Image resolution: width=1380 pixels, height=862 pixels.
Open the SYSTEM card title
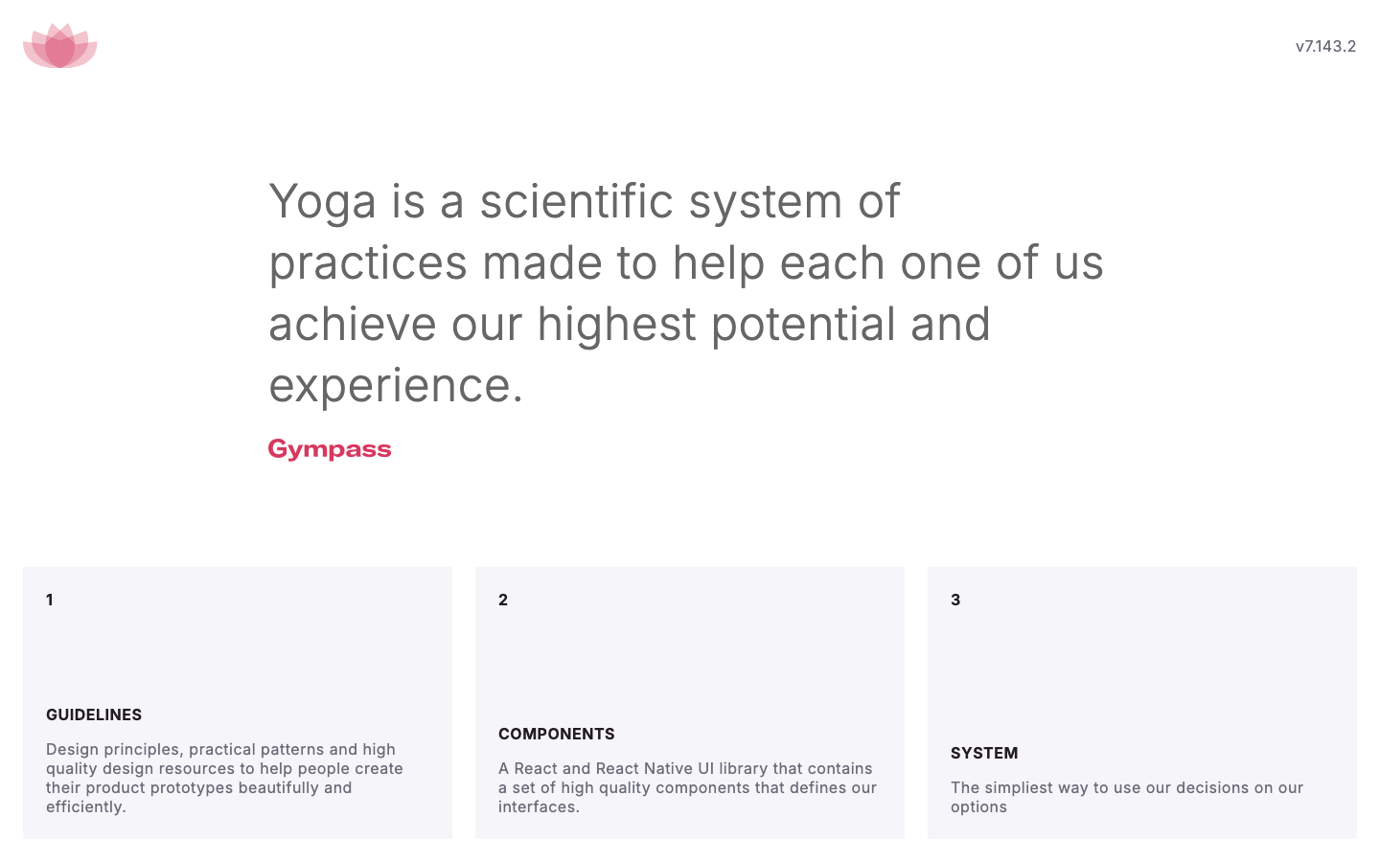[984, 753]
